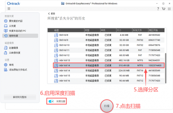Click the back arrow 返回
Image resolution: width=173 pixels, height=113 pixels.
tap(51, 13)
